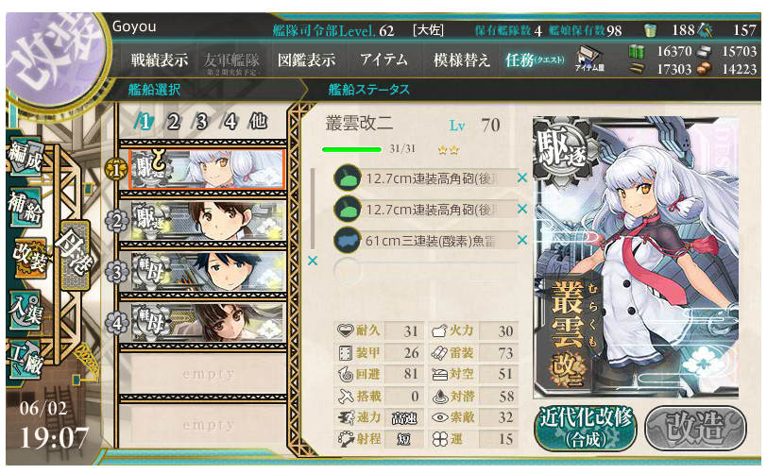Switch to fleet tab 4

click(230, 122)
